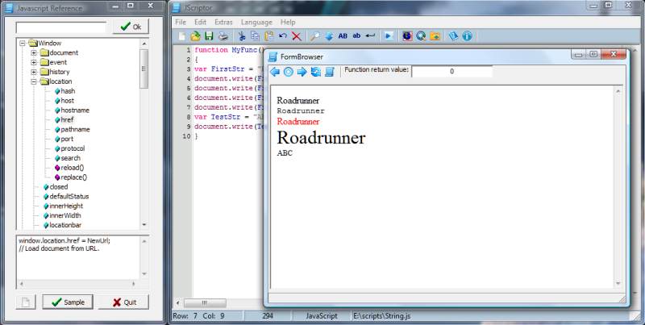Print the script with the printer icon
The width and height of the screenshot is (645, 325).
[223, 36]
